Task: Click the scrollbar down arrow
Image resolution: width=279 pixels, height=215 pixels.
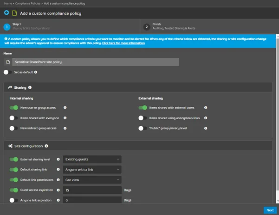Action: (x=278, y=201)
